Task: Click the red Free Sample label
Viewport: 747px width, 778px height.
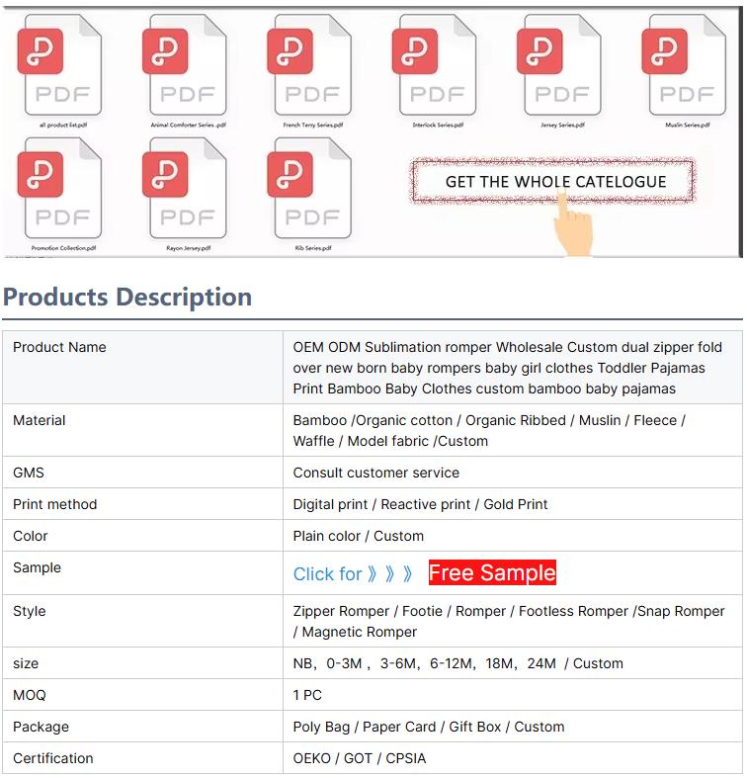Action: point(492,573)
